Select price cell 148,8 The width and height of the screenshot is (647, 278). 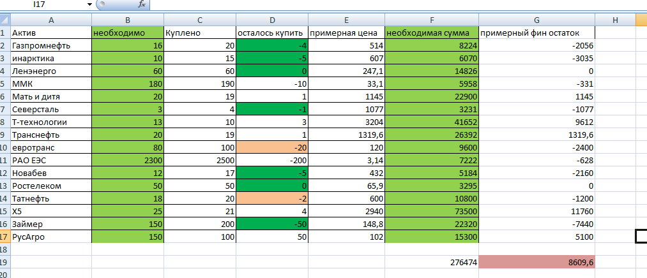click(x=346, y=224)
